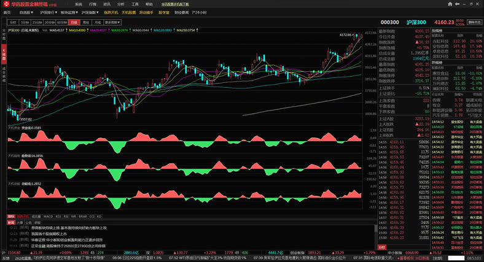Switch chart period to 周线
Viewport: 484px width, 262px height.
pyautogui.click(x=85, y=21)
